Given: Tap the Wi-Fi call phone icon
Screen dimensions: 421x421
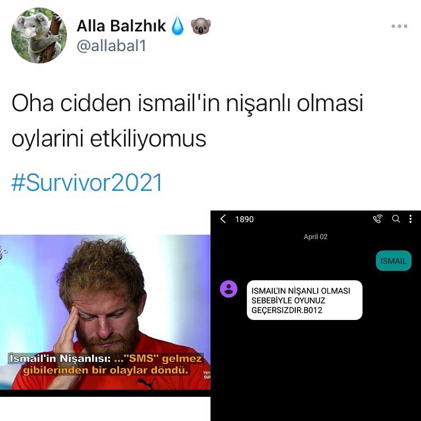Looking at the screenshot, I should [x=378, y=219].
